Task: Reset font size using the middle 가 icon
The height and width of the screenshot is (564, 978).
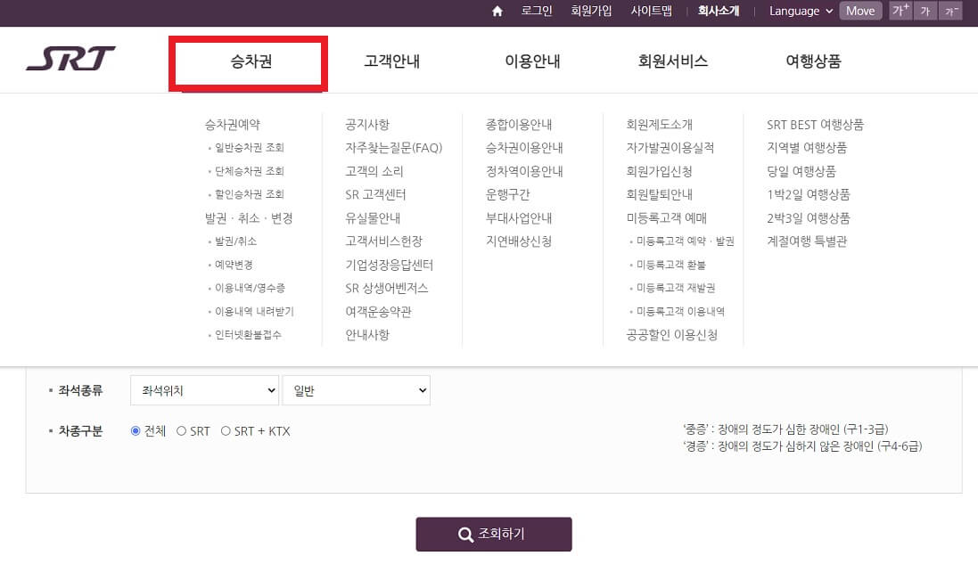Action: [x=925, y=11]
